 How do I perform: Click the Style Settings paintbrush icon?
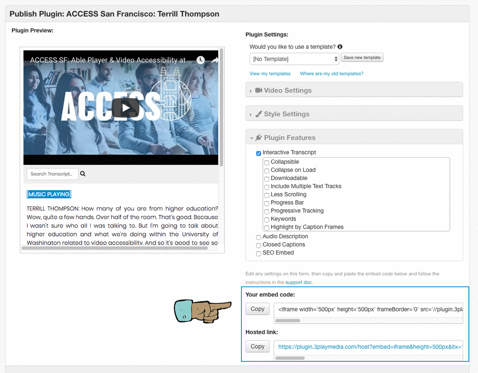click(259, 114)
